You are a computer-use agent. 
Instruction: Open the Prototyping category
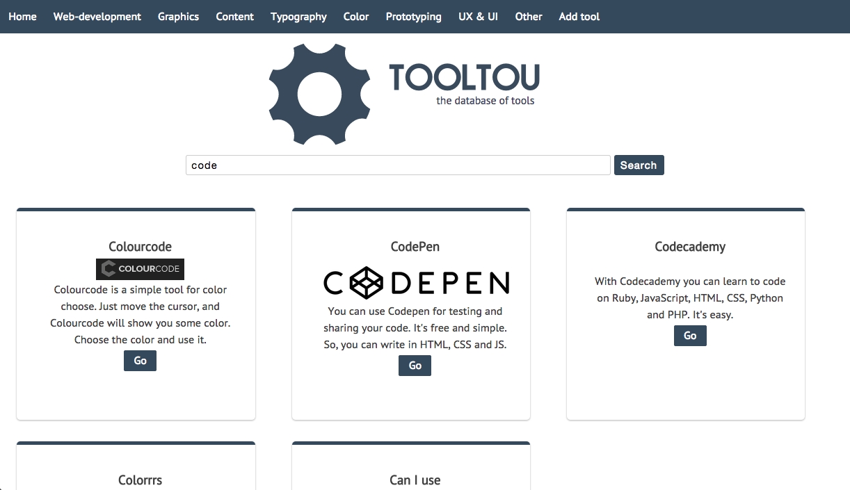click(413, 17)
